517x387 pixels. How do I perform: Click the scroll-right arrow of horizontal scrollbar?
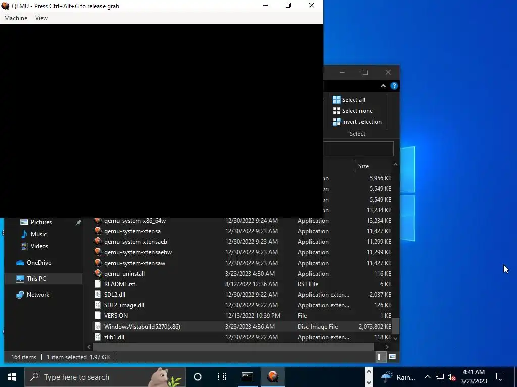(x=387, y=347)
